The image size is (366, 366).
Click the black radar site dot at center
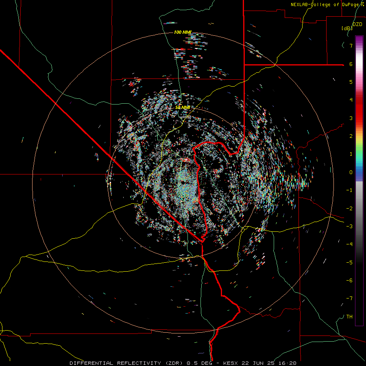pos(183,182)
